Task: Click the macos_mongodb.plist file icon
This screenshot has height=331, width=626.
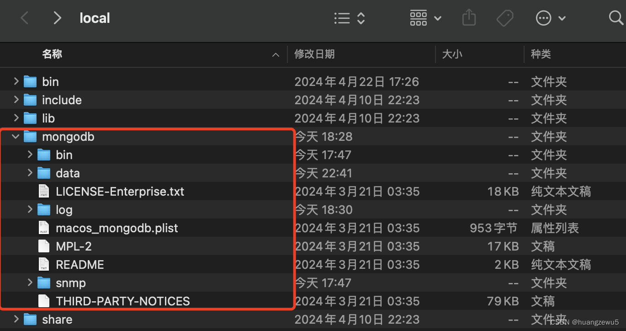Action: [43, 228]
